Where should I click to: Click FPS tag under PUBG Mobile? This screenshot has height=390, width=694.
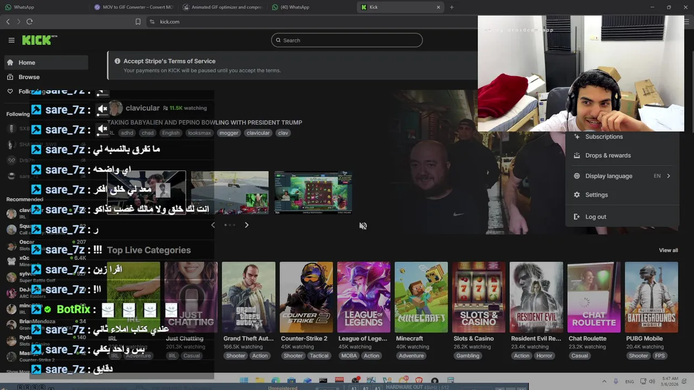click(660, 356)
